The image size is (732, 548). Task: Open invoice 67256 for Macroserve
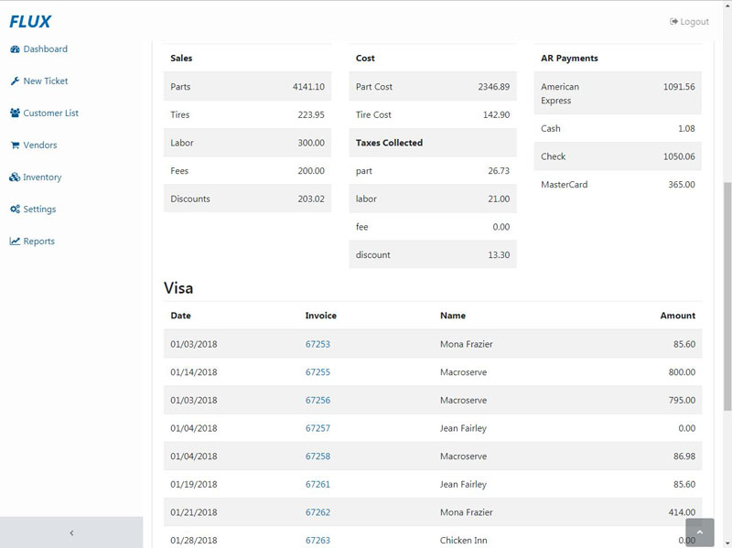pyautogui.click(x=318, y=401)
